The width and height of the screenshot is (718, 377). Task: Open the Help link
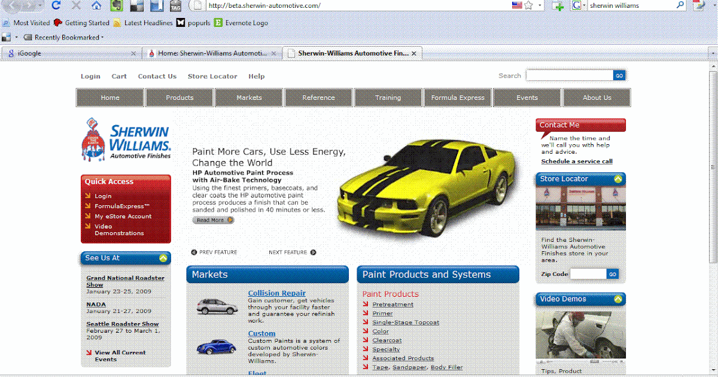(256, 76)
